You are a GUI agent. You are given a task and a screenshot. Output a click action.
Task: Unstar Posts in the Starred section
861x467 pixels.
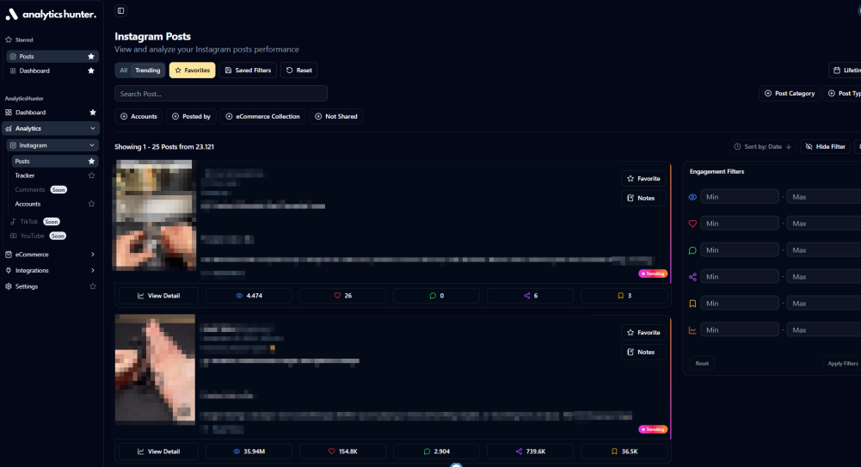tap(91, 57)
